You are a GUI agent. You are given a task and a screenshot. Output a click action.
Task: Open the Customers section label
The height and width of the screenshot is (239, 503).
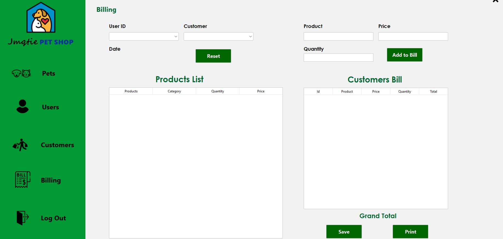pos(57,145)
